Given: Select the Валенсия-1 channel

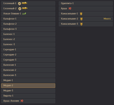Looking at the screenshot, I should click(28, 65).
